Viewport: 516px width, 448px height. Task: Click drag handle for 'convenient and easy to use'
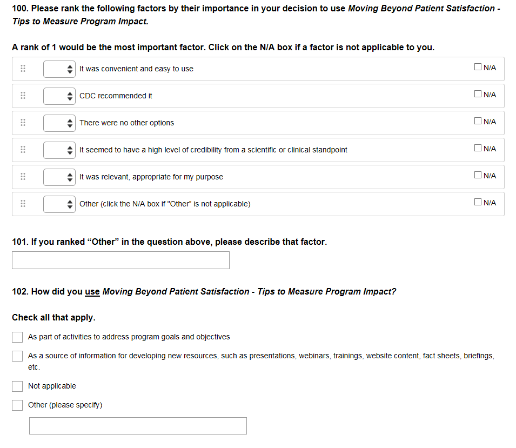pos(23,69)
